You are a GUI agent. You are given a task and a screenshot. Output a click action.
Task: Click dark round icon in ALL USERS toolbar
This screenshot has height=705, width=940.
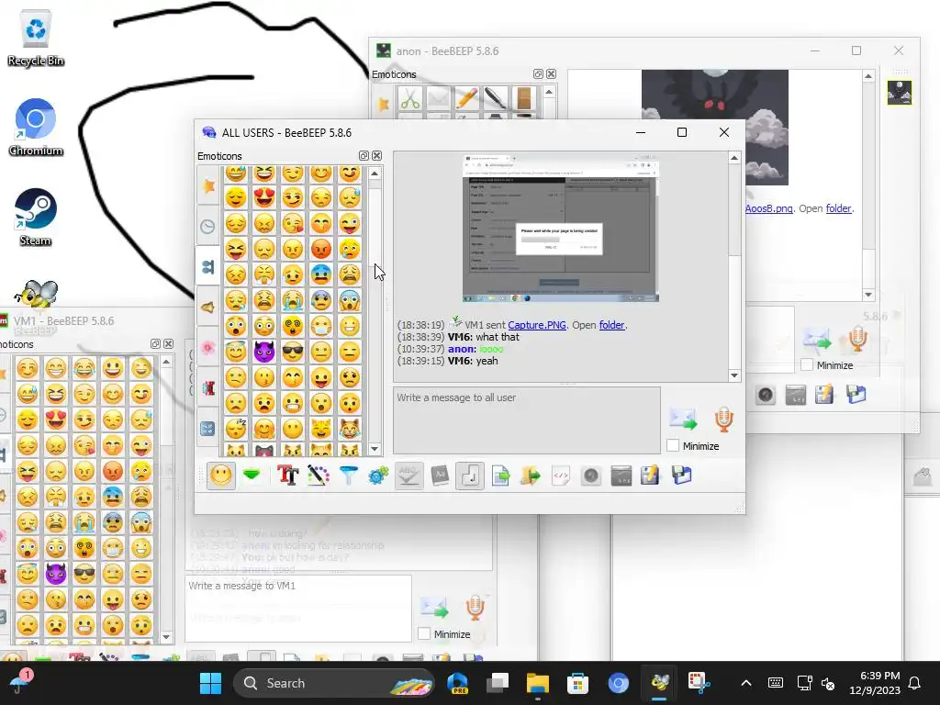590,476
